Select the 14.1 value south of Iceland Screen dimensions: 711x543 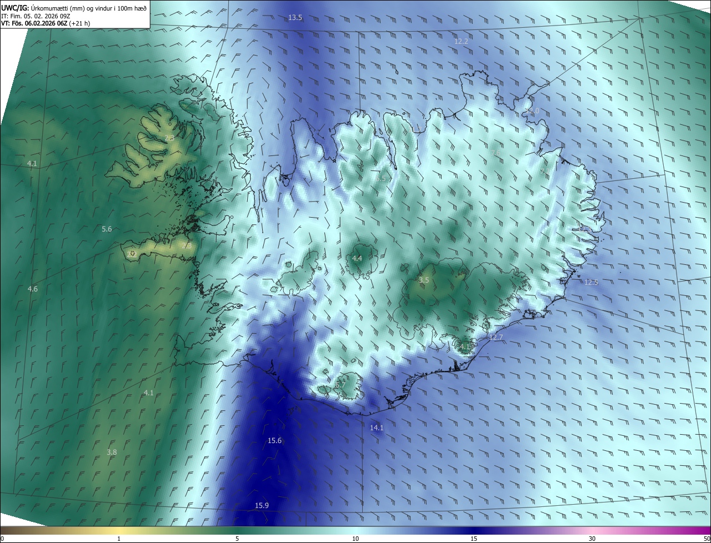click(x=377, y=428)
